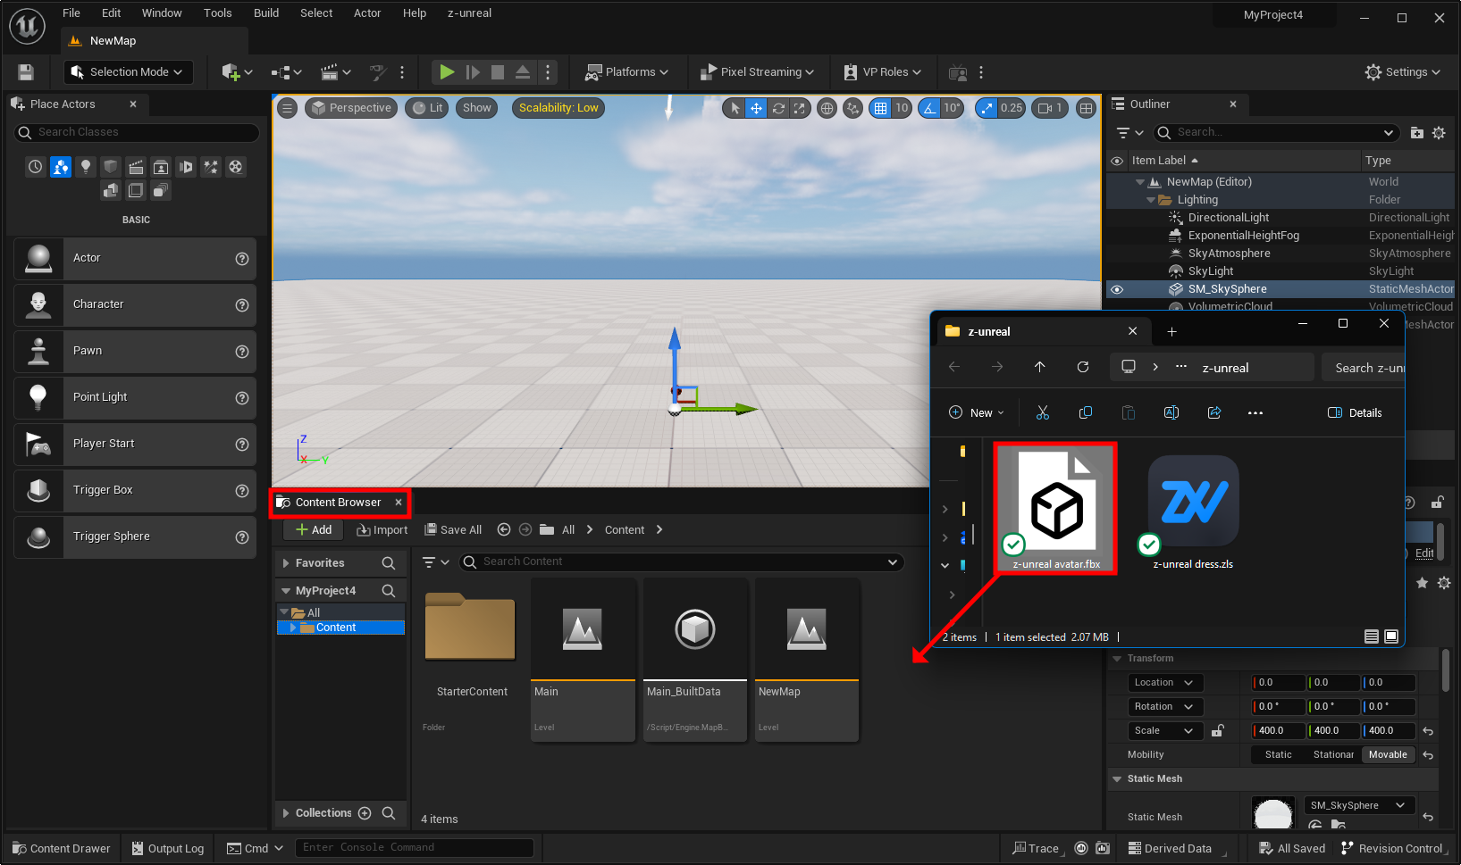The width and height of the screenshot is (1461, 865).
Task: Click the Eject from player button
Action: point(523,72)
